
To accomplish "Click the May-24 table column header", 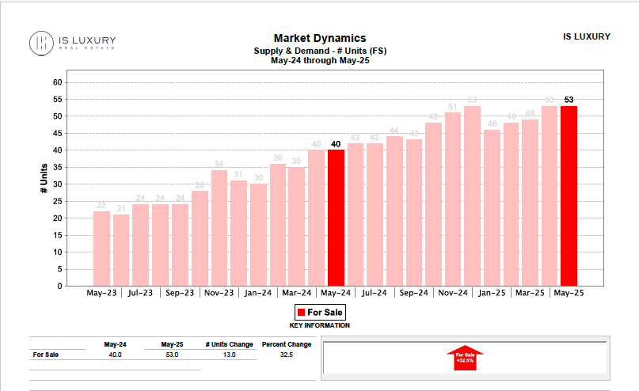I will click(x=116, y=344).
